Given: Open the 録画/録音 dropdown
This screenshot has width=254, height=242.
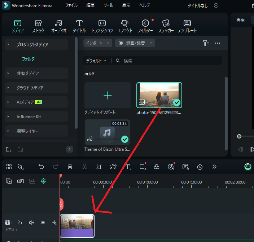Looking at the screenshot, I should [135, 43].
